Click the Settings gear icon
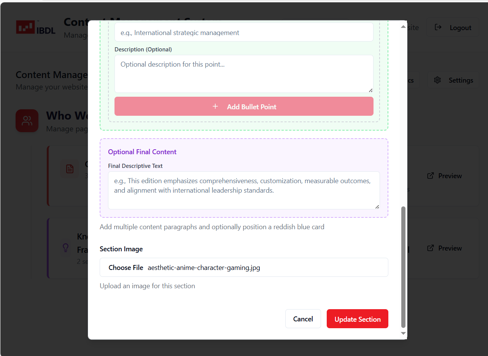The image size is (488, 356). coord(437,80)
